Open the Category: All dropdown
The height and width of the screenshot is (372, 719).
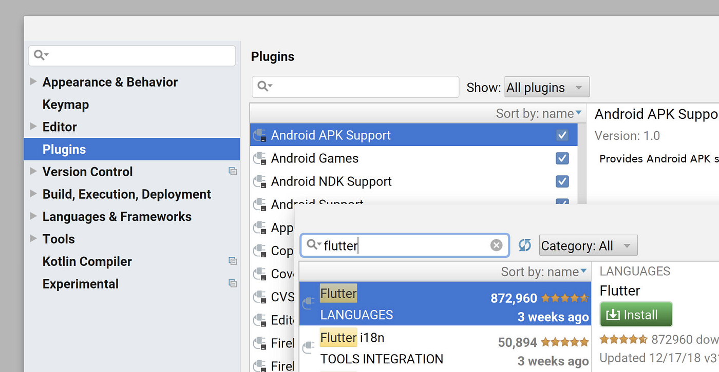588,245
